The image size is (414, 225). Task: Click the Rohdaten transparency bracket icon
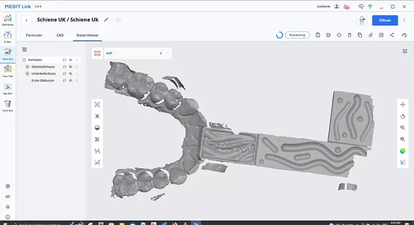65,60
